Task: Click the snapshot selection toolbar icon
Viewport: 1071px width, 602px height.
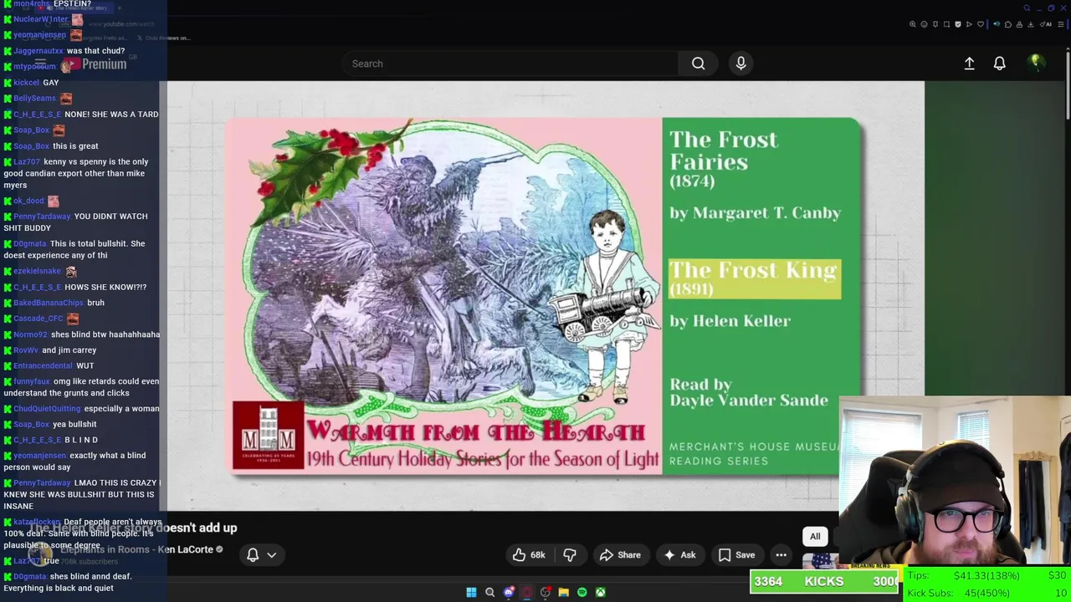Action: point(946,24)
